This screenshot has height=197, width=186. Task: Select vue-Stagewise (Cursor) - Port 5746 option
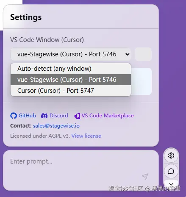click(x=71, y=80)
